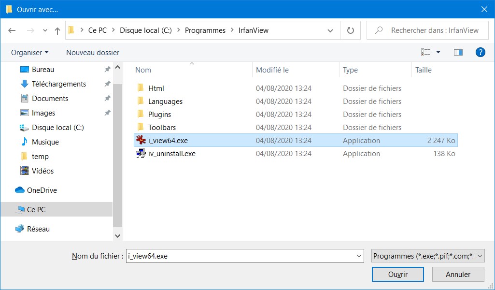The width and height of the screenshot is (495, 290).
Task: Sort by Modifié le column
Action: tap(272, 70)
